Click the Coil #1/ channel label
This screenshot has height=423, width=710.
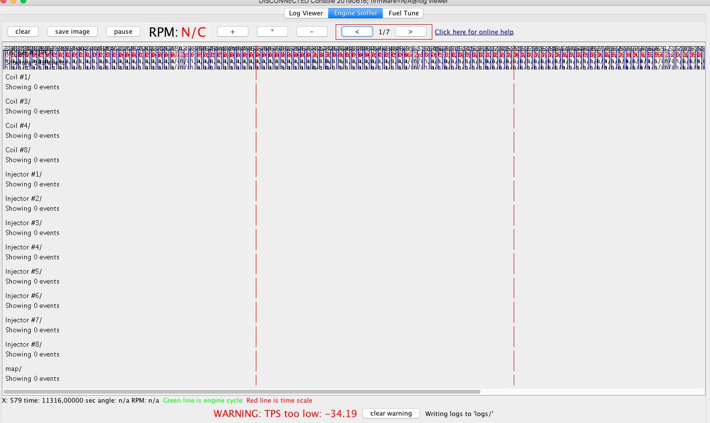coord(18,77)
